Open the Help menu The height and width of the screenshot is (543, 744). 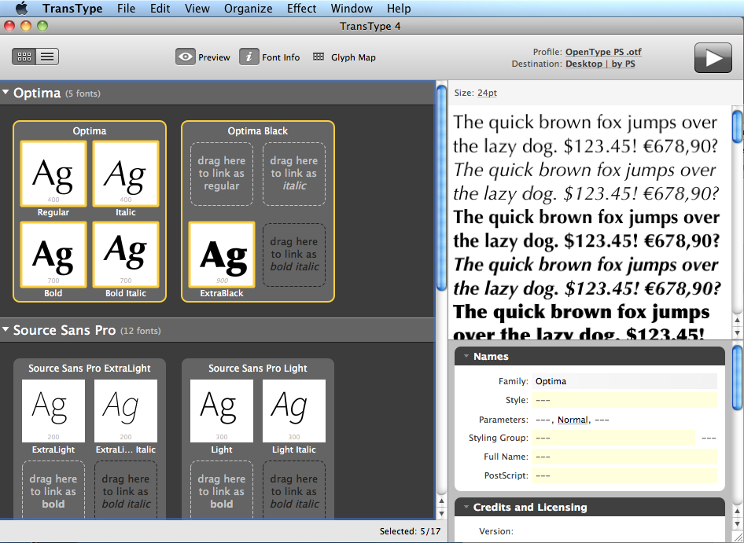399,9
